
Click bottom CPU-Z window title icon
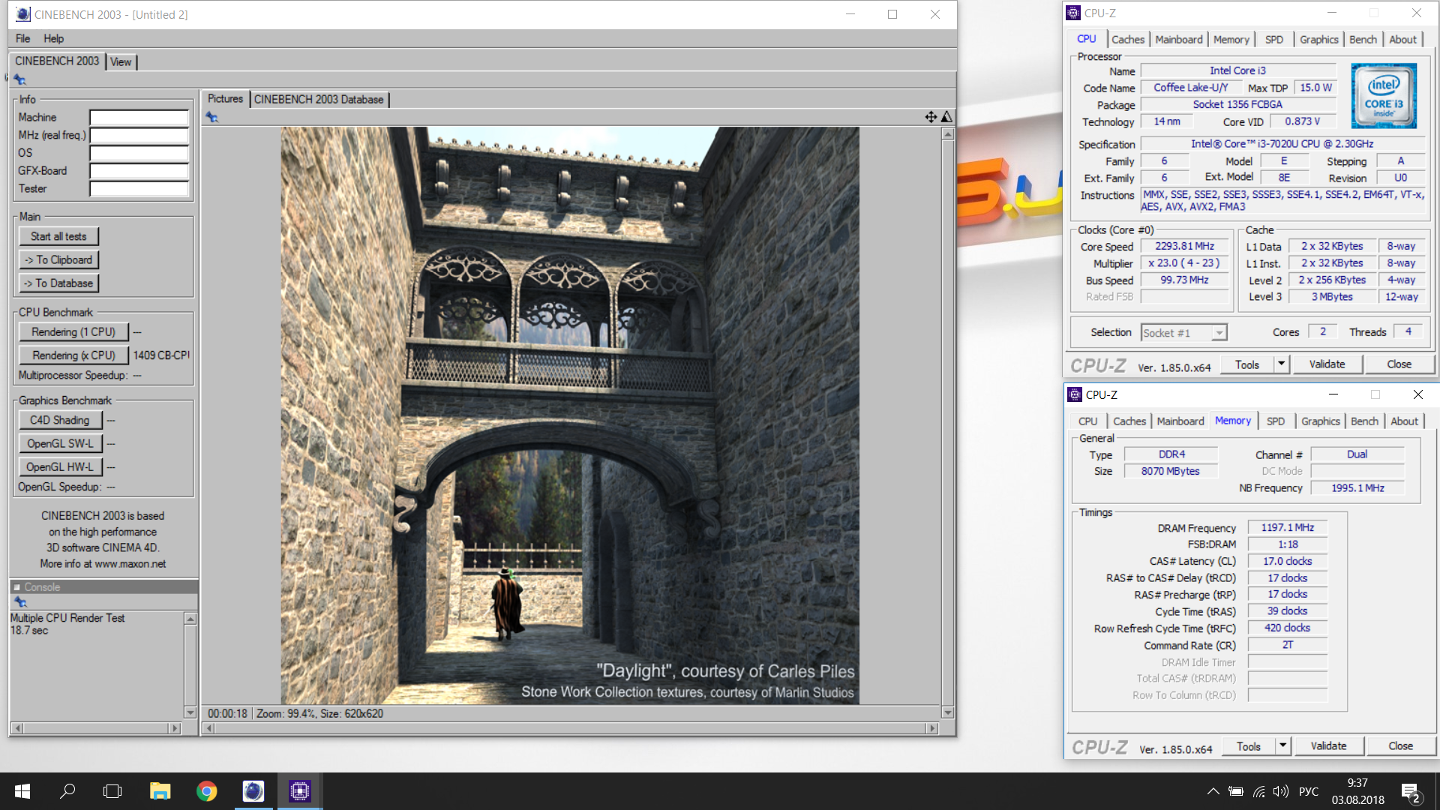(x=1075, y=394)
